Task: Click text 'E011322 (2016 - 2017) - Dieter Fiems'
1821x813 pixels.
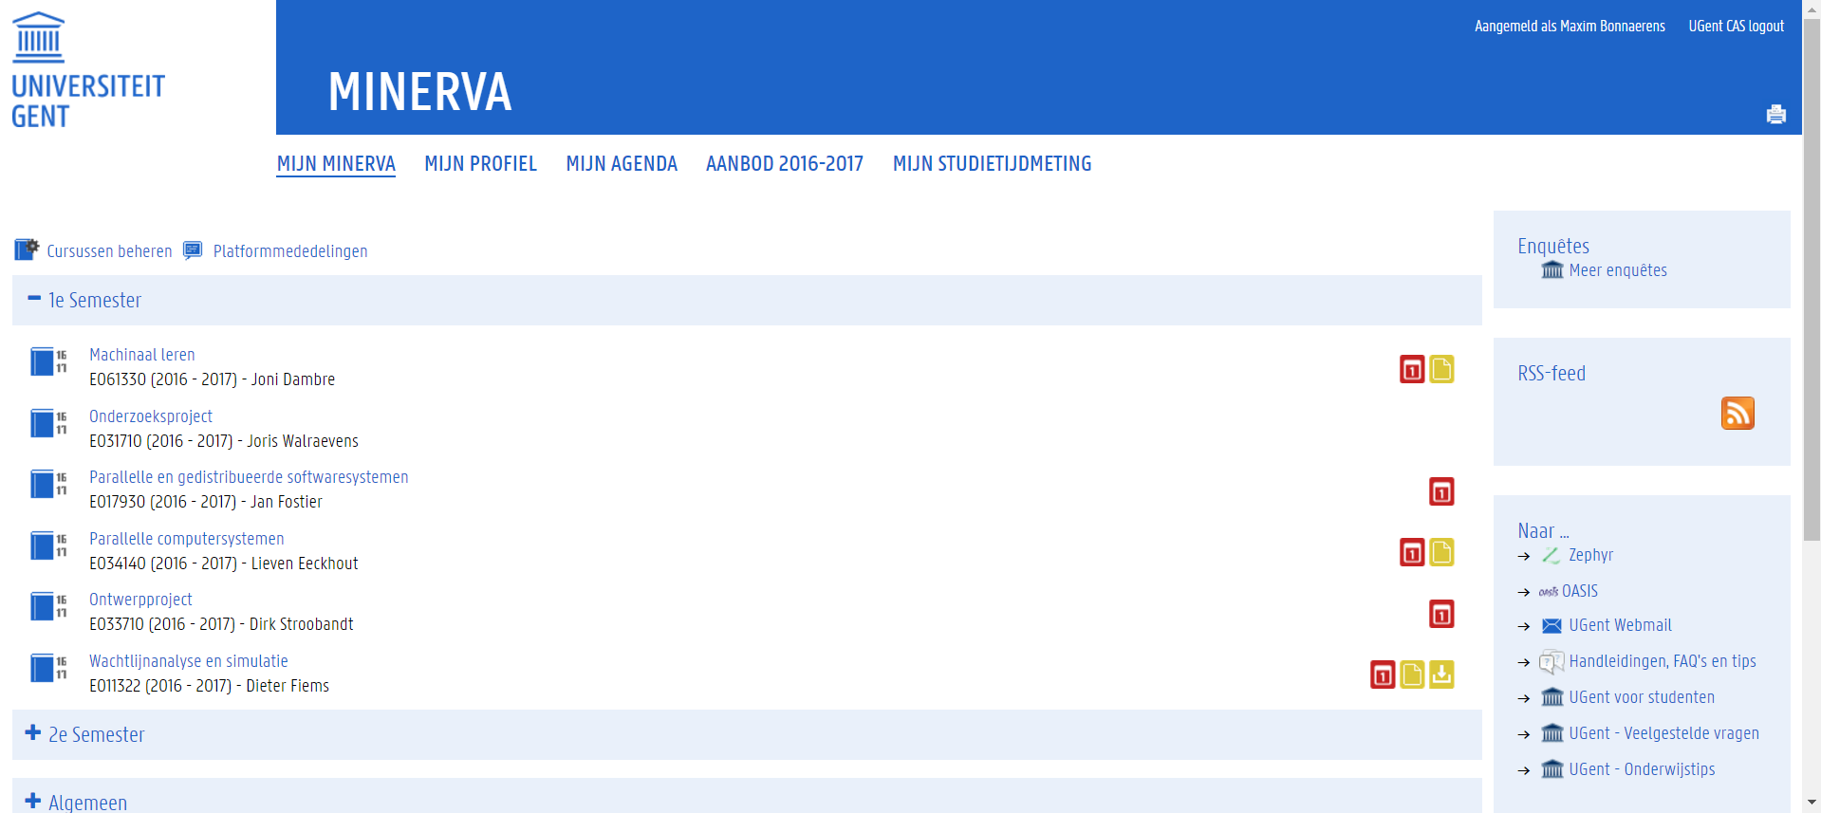Action: tap(209, 686)
